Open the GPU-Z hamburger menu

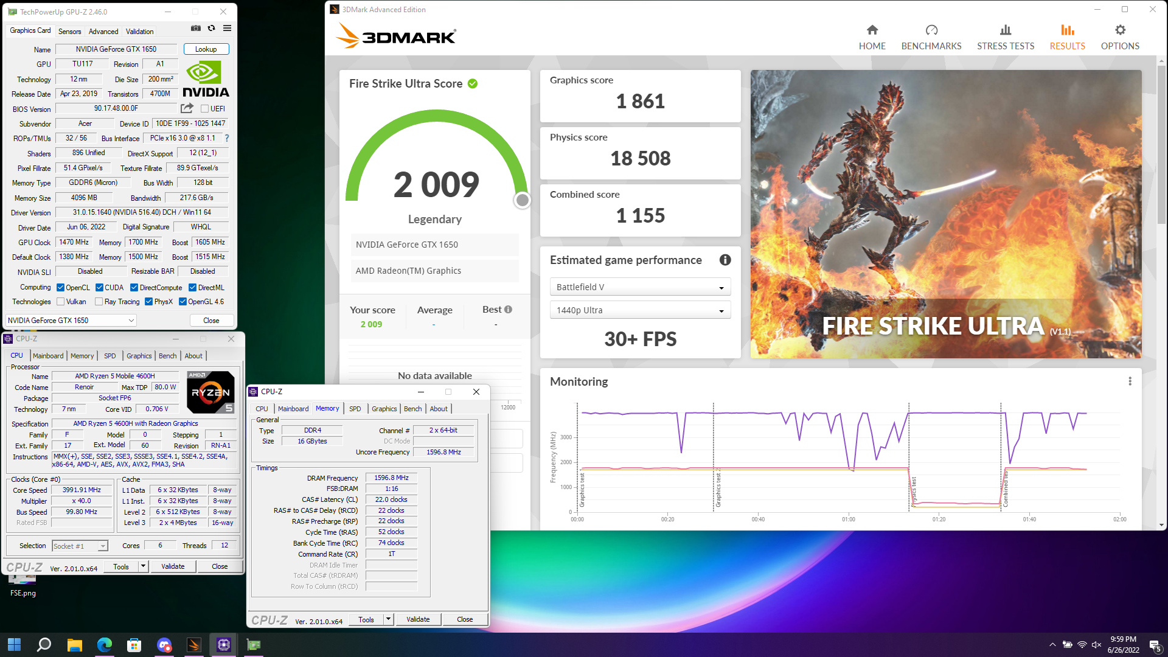227,28
